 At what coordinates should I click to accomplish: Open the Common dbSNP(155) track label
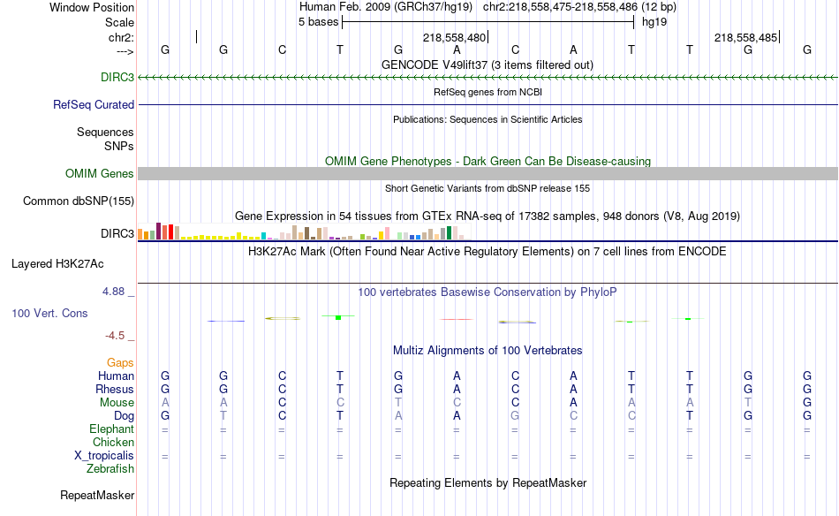click(x=78, y=201)
